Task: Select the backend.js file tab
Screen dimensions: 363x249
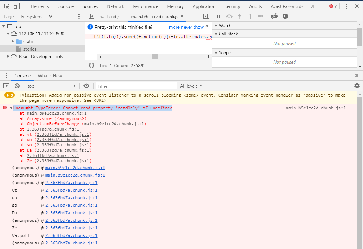Action: click(110, 17)
